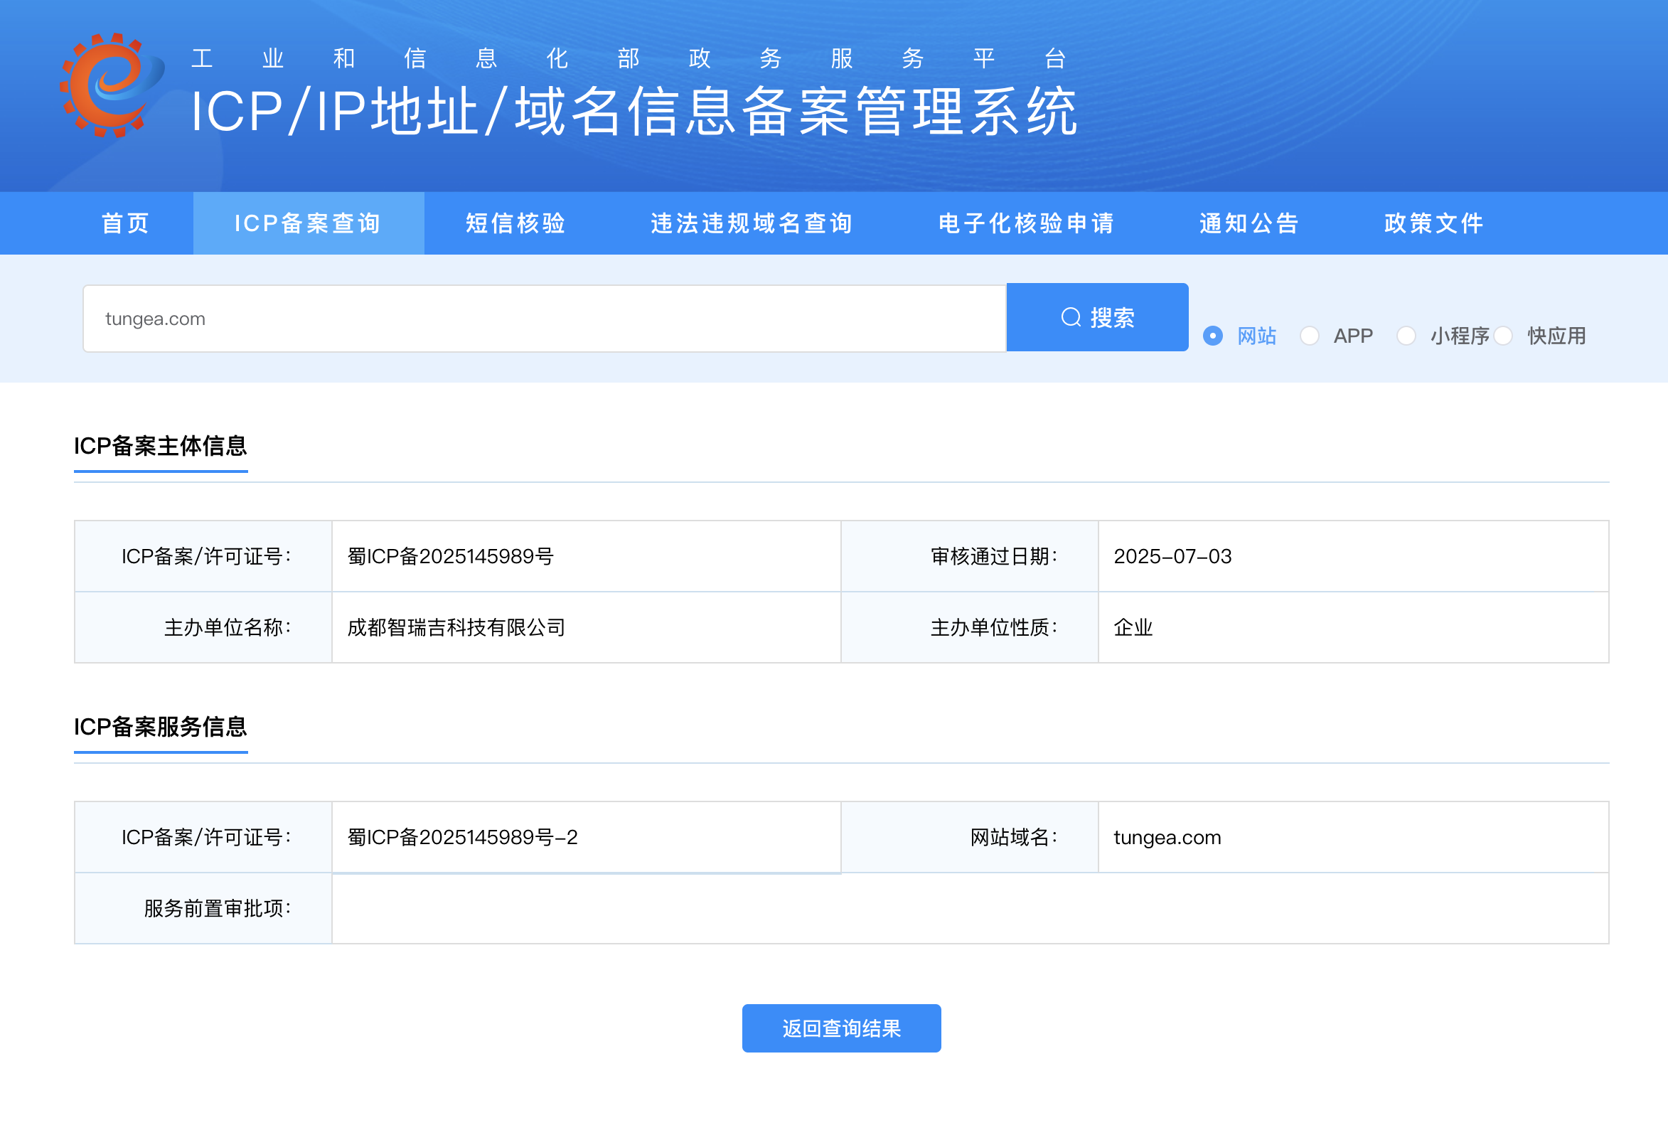Image resolution: width=1668 pixels, height=1135 pixels.
Task: Open the 通知公告 tab
Action: pos(1249,223)
